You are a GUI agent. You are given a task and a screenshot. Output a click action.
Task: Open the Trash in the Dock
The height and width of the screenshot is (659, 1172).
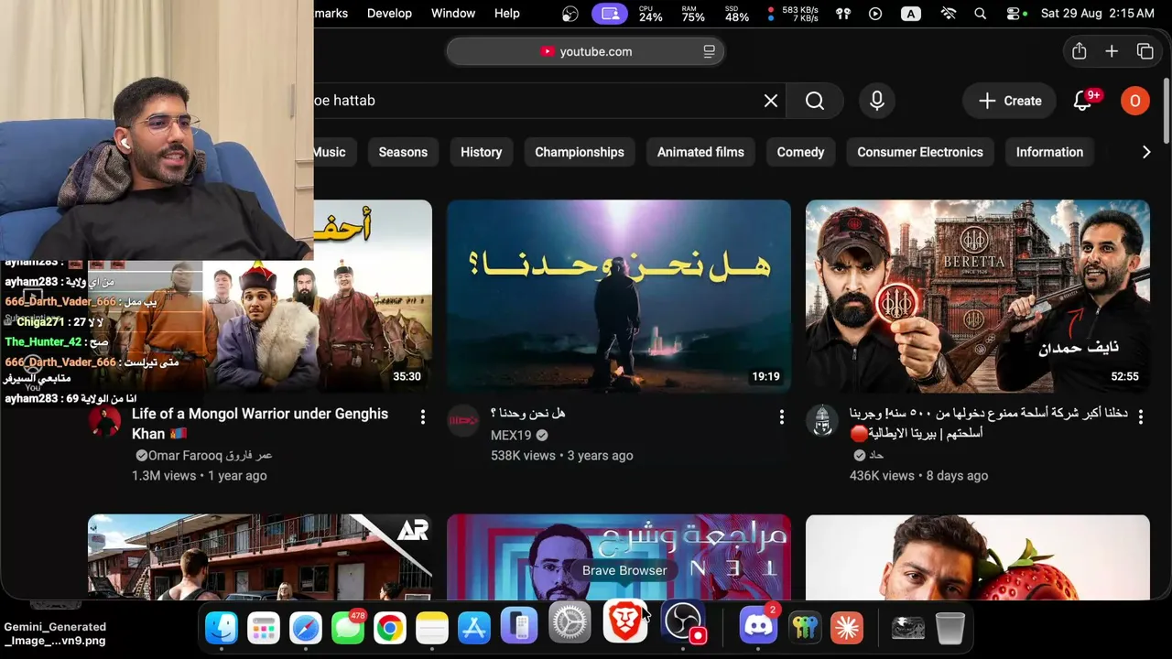pyautogui.click(x=950, y=627)
